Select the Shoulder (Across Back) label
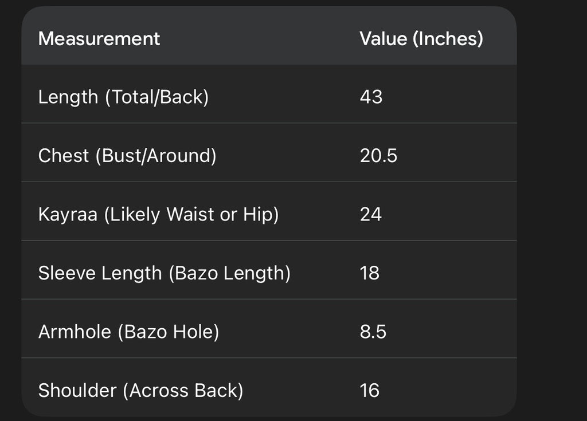 [x=140, y=391]
